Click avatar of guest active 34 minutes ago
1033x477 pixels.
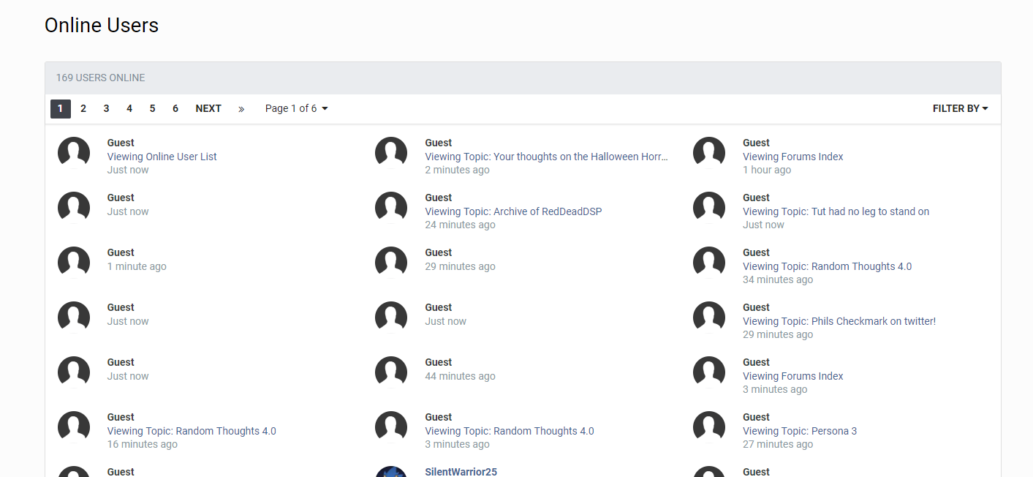709,262
